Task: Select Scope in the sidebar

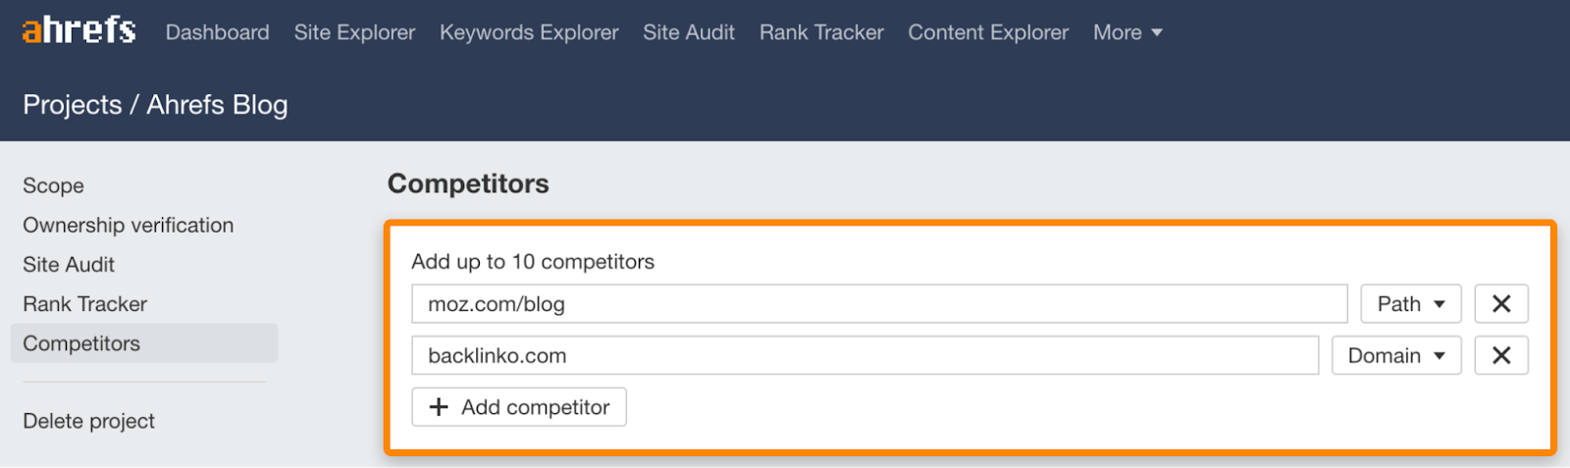Action: pyautogui.click(x=53, y=185)
